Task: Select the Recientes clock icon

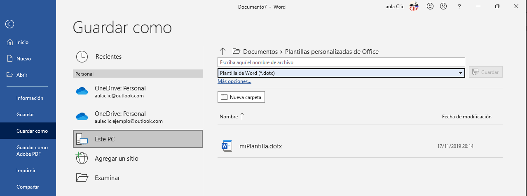Action: (x=82, y=57)
